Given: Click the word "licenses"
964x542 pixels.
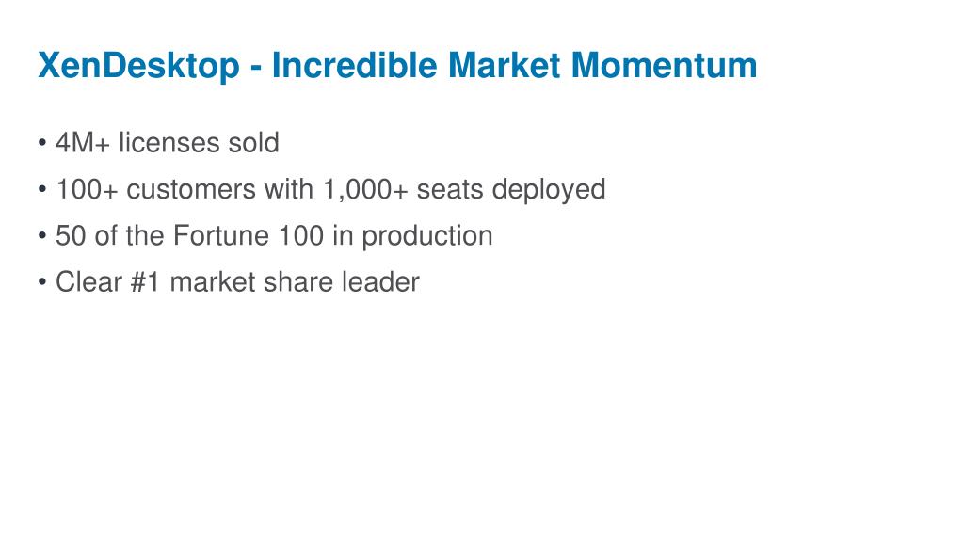Looking at the screenshot, I should click(x=169, y=143).
